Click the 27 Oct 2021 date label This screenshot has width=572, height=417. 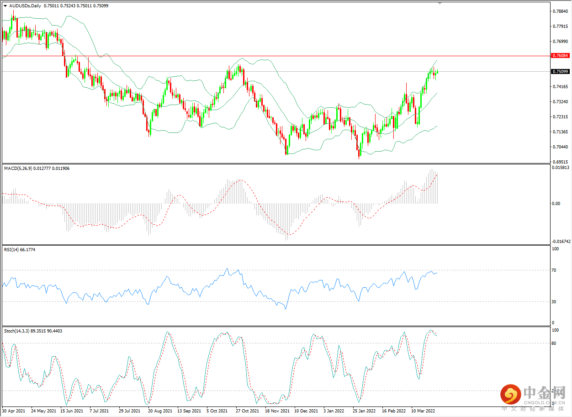248,411
